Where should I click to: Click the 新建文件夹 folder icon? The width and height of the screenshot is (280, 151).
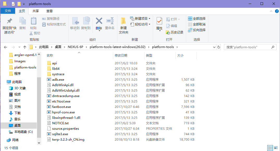pos(123,21)
